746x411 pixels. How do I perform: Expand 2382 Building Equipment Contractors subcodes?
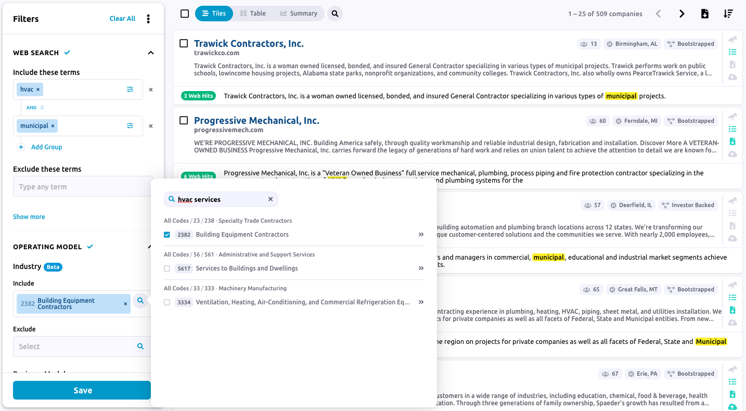[x=421, y=235]
